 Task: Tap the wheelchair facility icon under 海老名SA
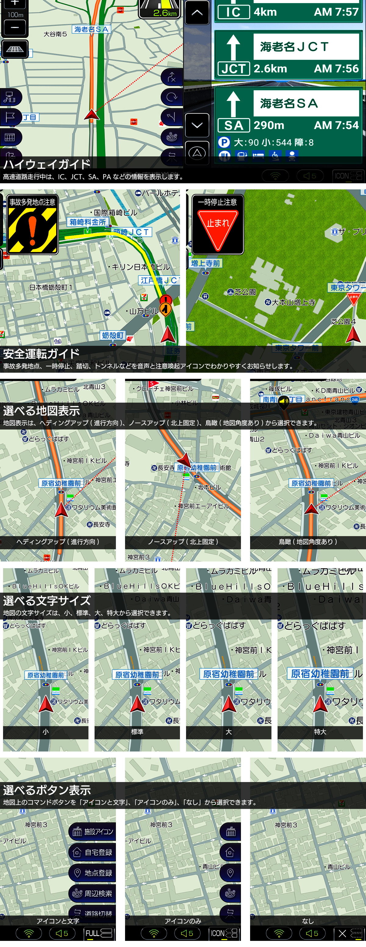click(275, 156)
